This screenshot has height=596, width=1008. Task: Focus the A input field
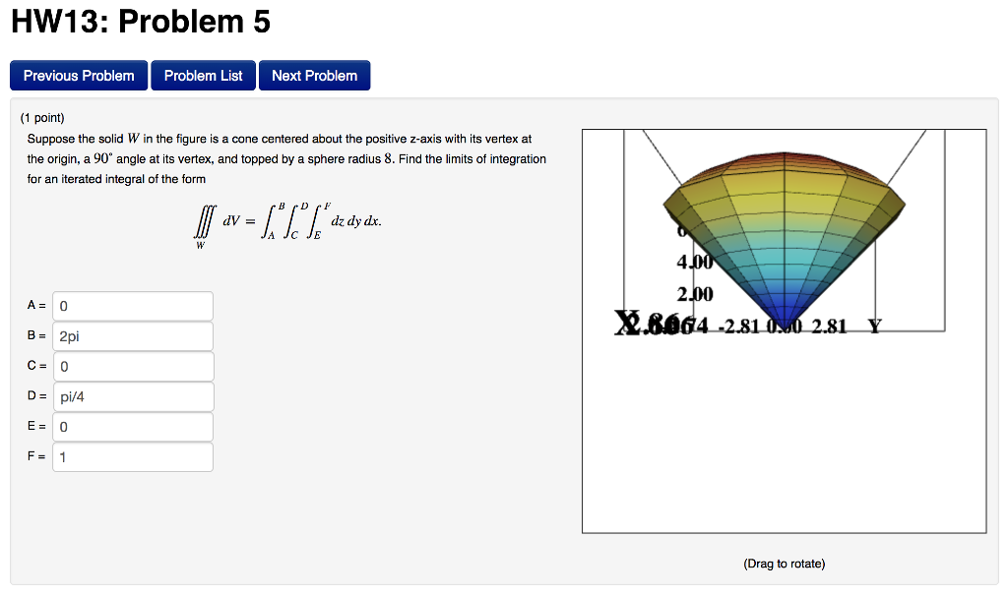click(132, 306)
